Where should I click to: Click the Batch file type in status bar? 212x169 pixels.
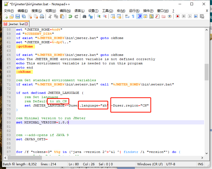click(x=9, y=164)
